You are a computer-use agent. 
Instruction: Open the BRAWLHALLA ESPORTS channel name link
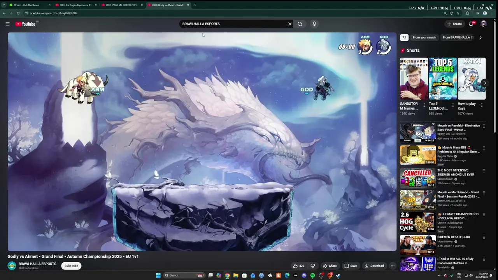37,264
